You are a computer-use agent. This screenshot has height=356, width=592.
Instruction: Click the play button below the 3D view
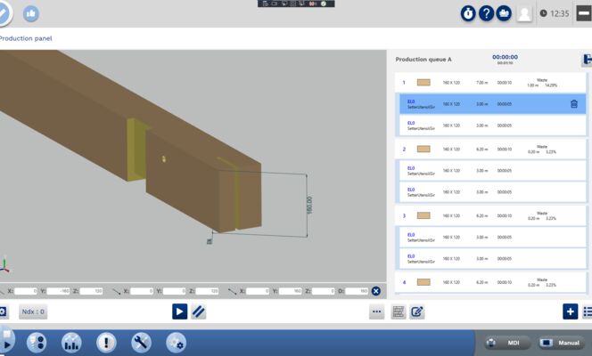point(179,311)
